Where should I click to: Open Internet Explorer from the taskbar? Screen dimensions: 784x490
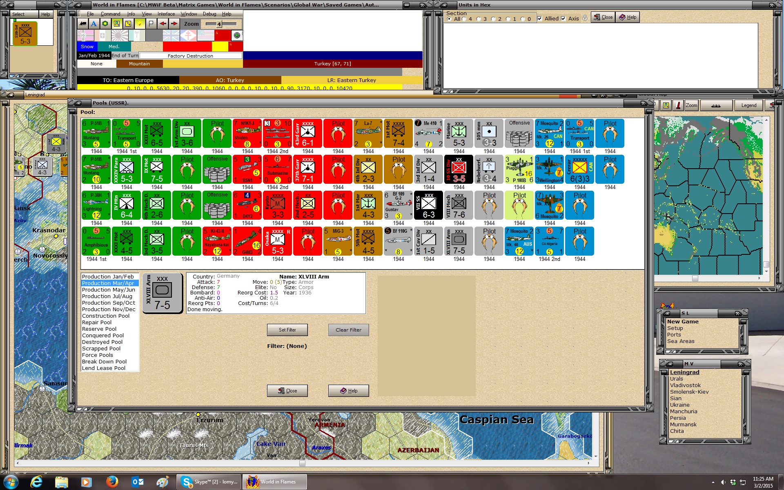pos(37,482)
